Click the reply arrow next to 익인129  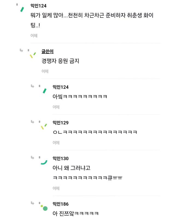tap(33, 122)
